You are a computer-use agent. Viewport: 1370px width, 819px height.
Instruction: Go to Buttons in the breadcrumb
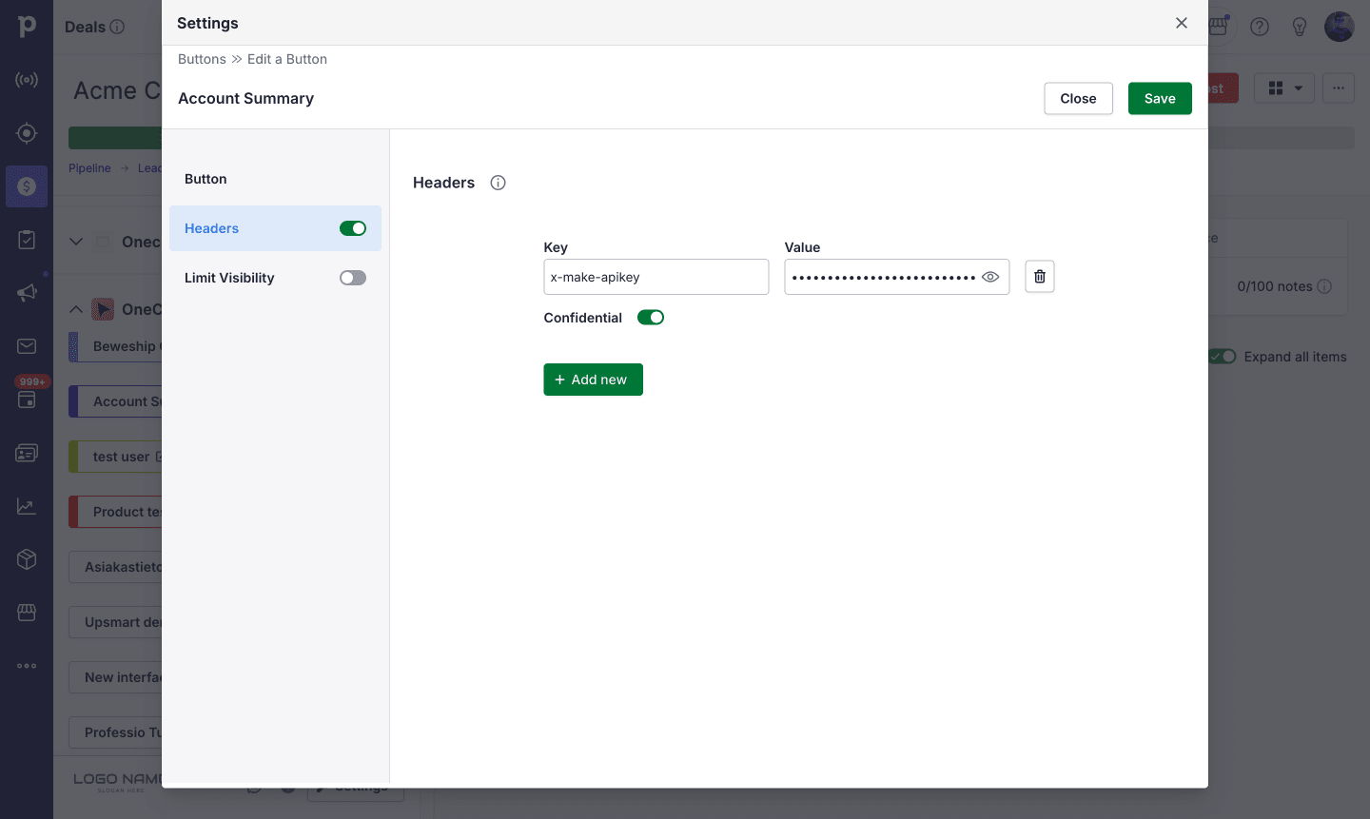pos(202,59)
